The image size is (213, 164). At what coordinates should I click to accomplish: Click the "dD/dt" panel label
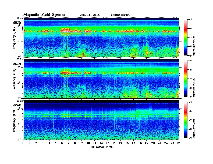[x=17, y=64]
